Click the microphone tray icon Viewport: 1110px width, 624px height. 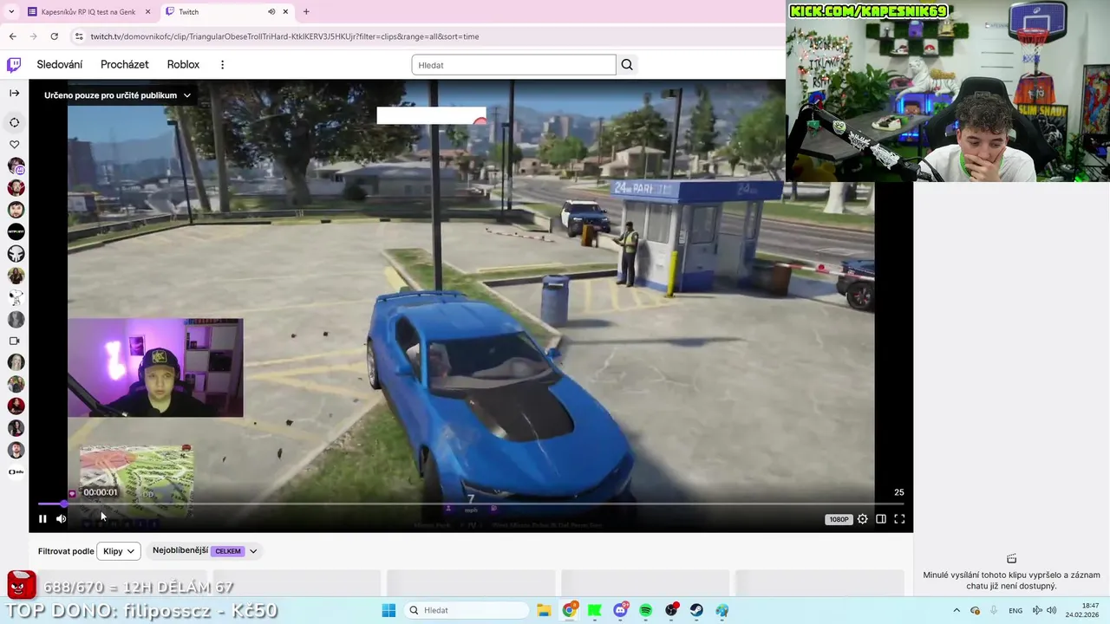point(994,611)
